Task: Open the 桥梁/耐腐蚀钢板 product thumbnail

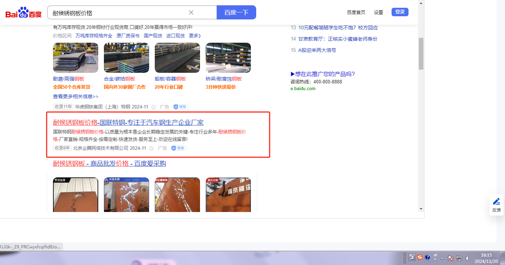Action: [228, 58]
